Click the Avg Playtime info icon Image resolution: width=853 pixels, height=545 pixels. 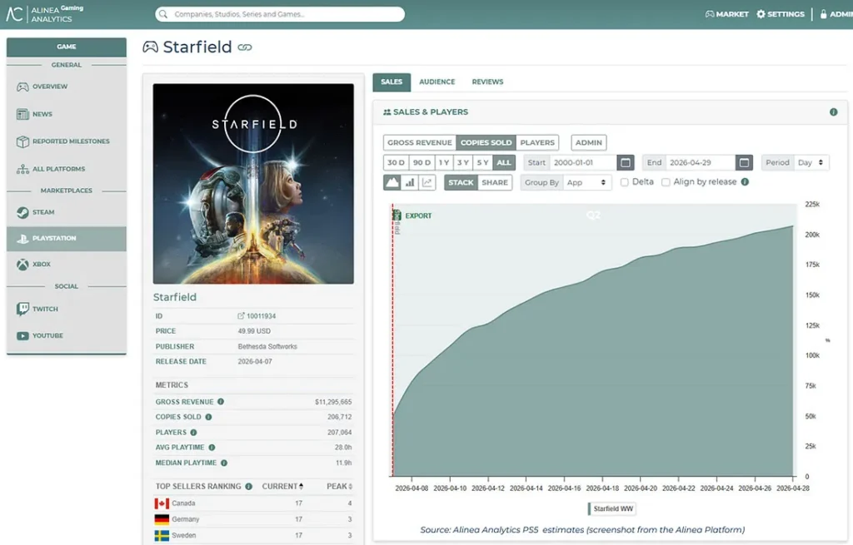pos(212,447)
